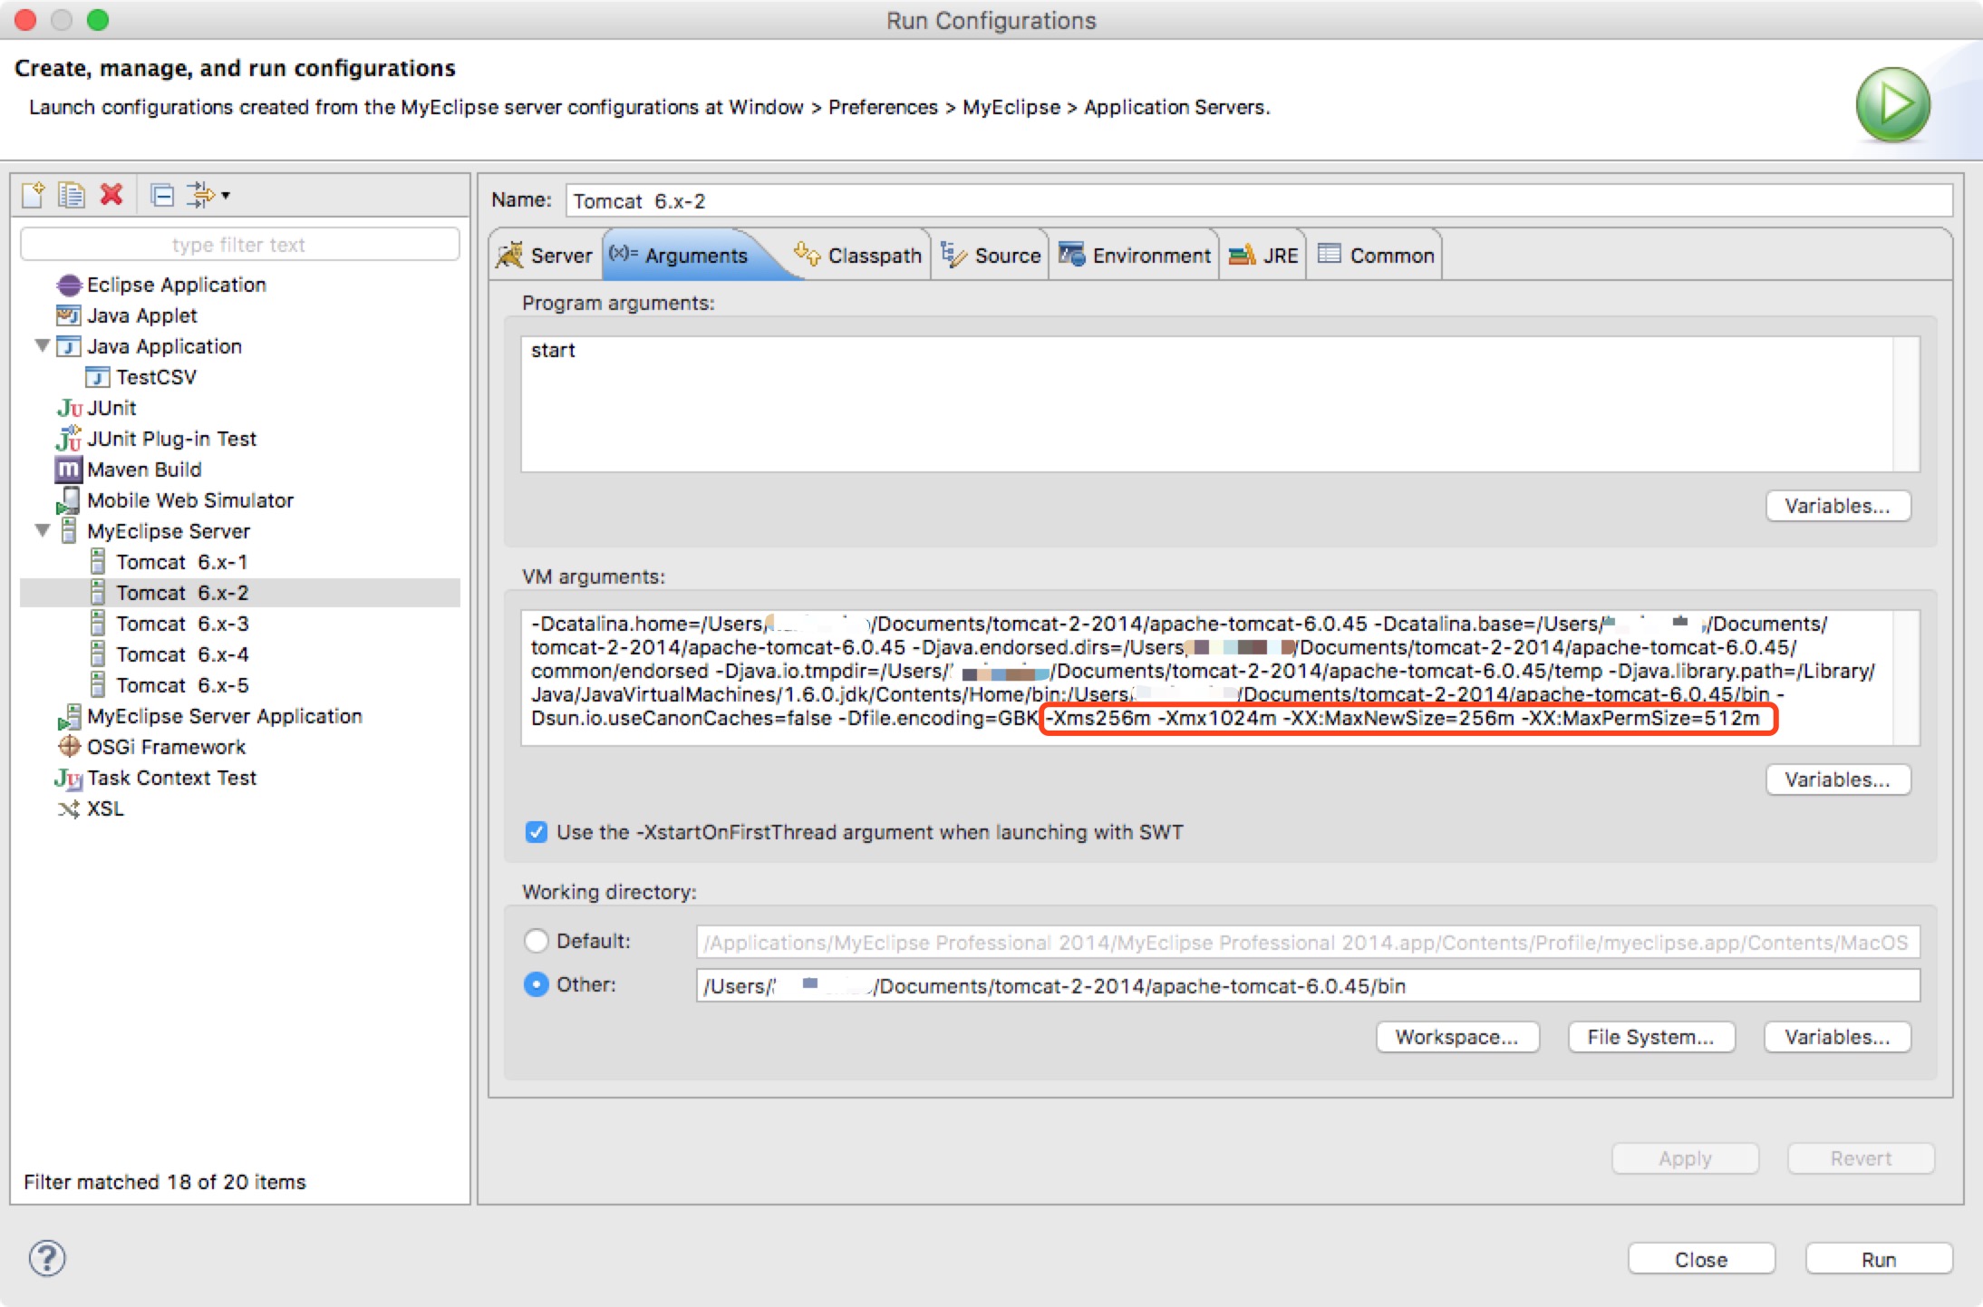Delete selected launch configuration with red X
This screenshot has height=1307, width=1983.
click(x=111, y=195)
